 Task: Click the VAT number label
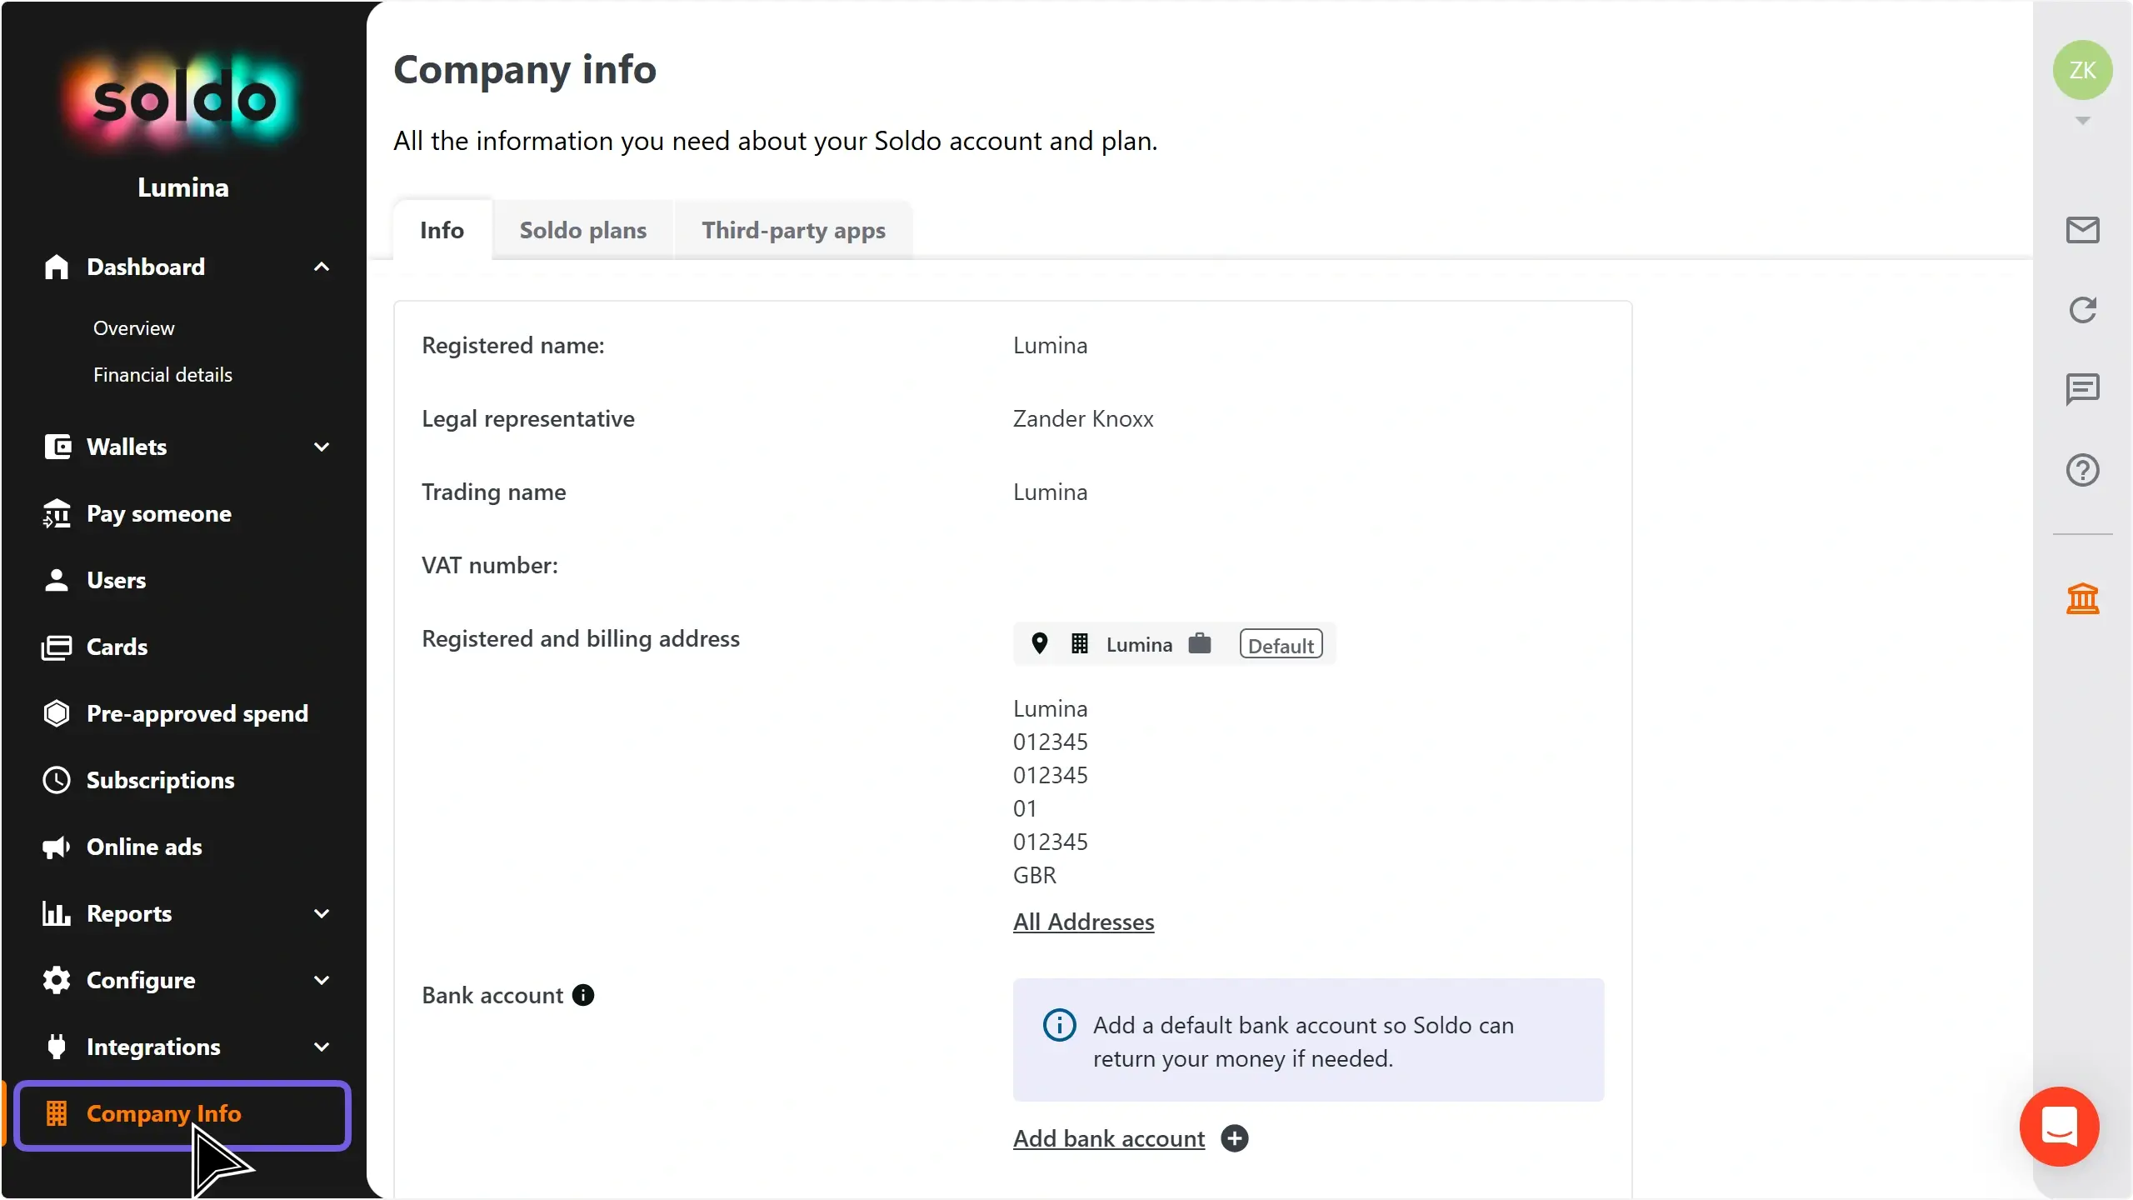[490, 565]
